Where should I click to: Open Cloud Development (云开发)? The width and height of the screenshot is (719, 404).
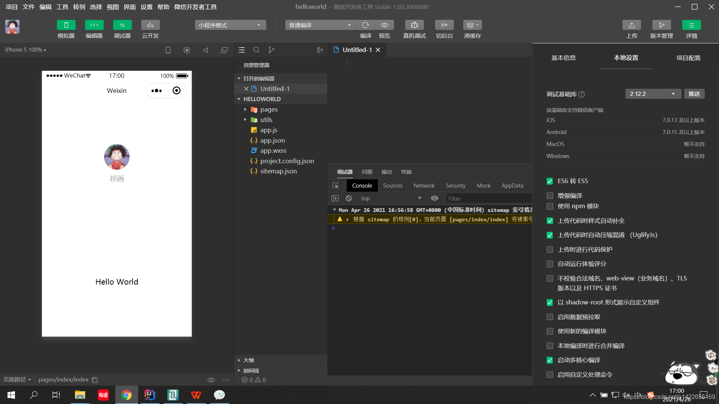(x=150, y=25)
